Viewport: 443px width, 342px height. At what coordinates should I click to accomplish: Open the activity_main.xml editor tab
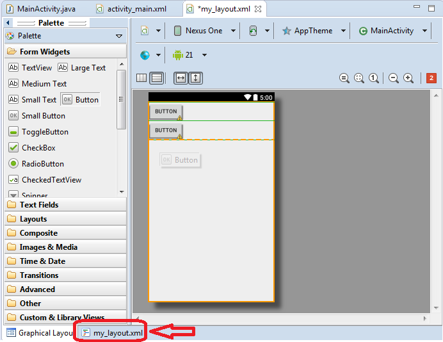[136, 9]
